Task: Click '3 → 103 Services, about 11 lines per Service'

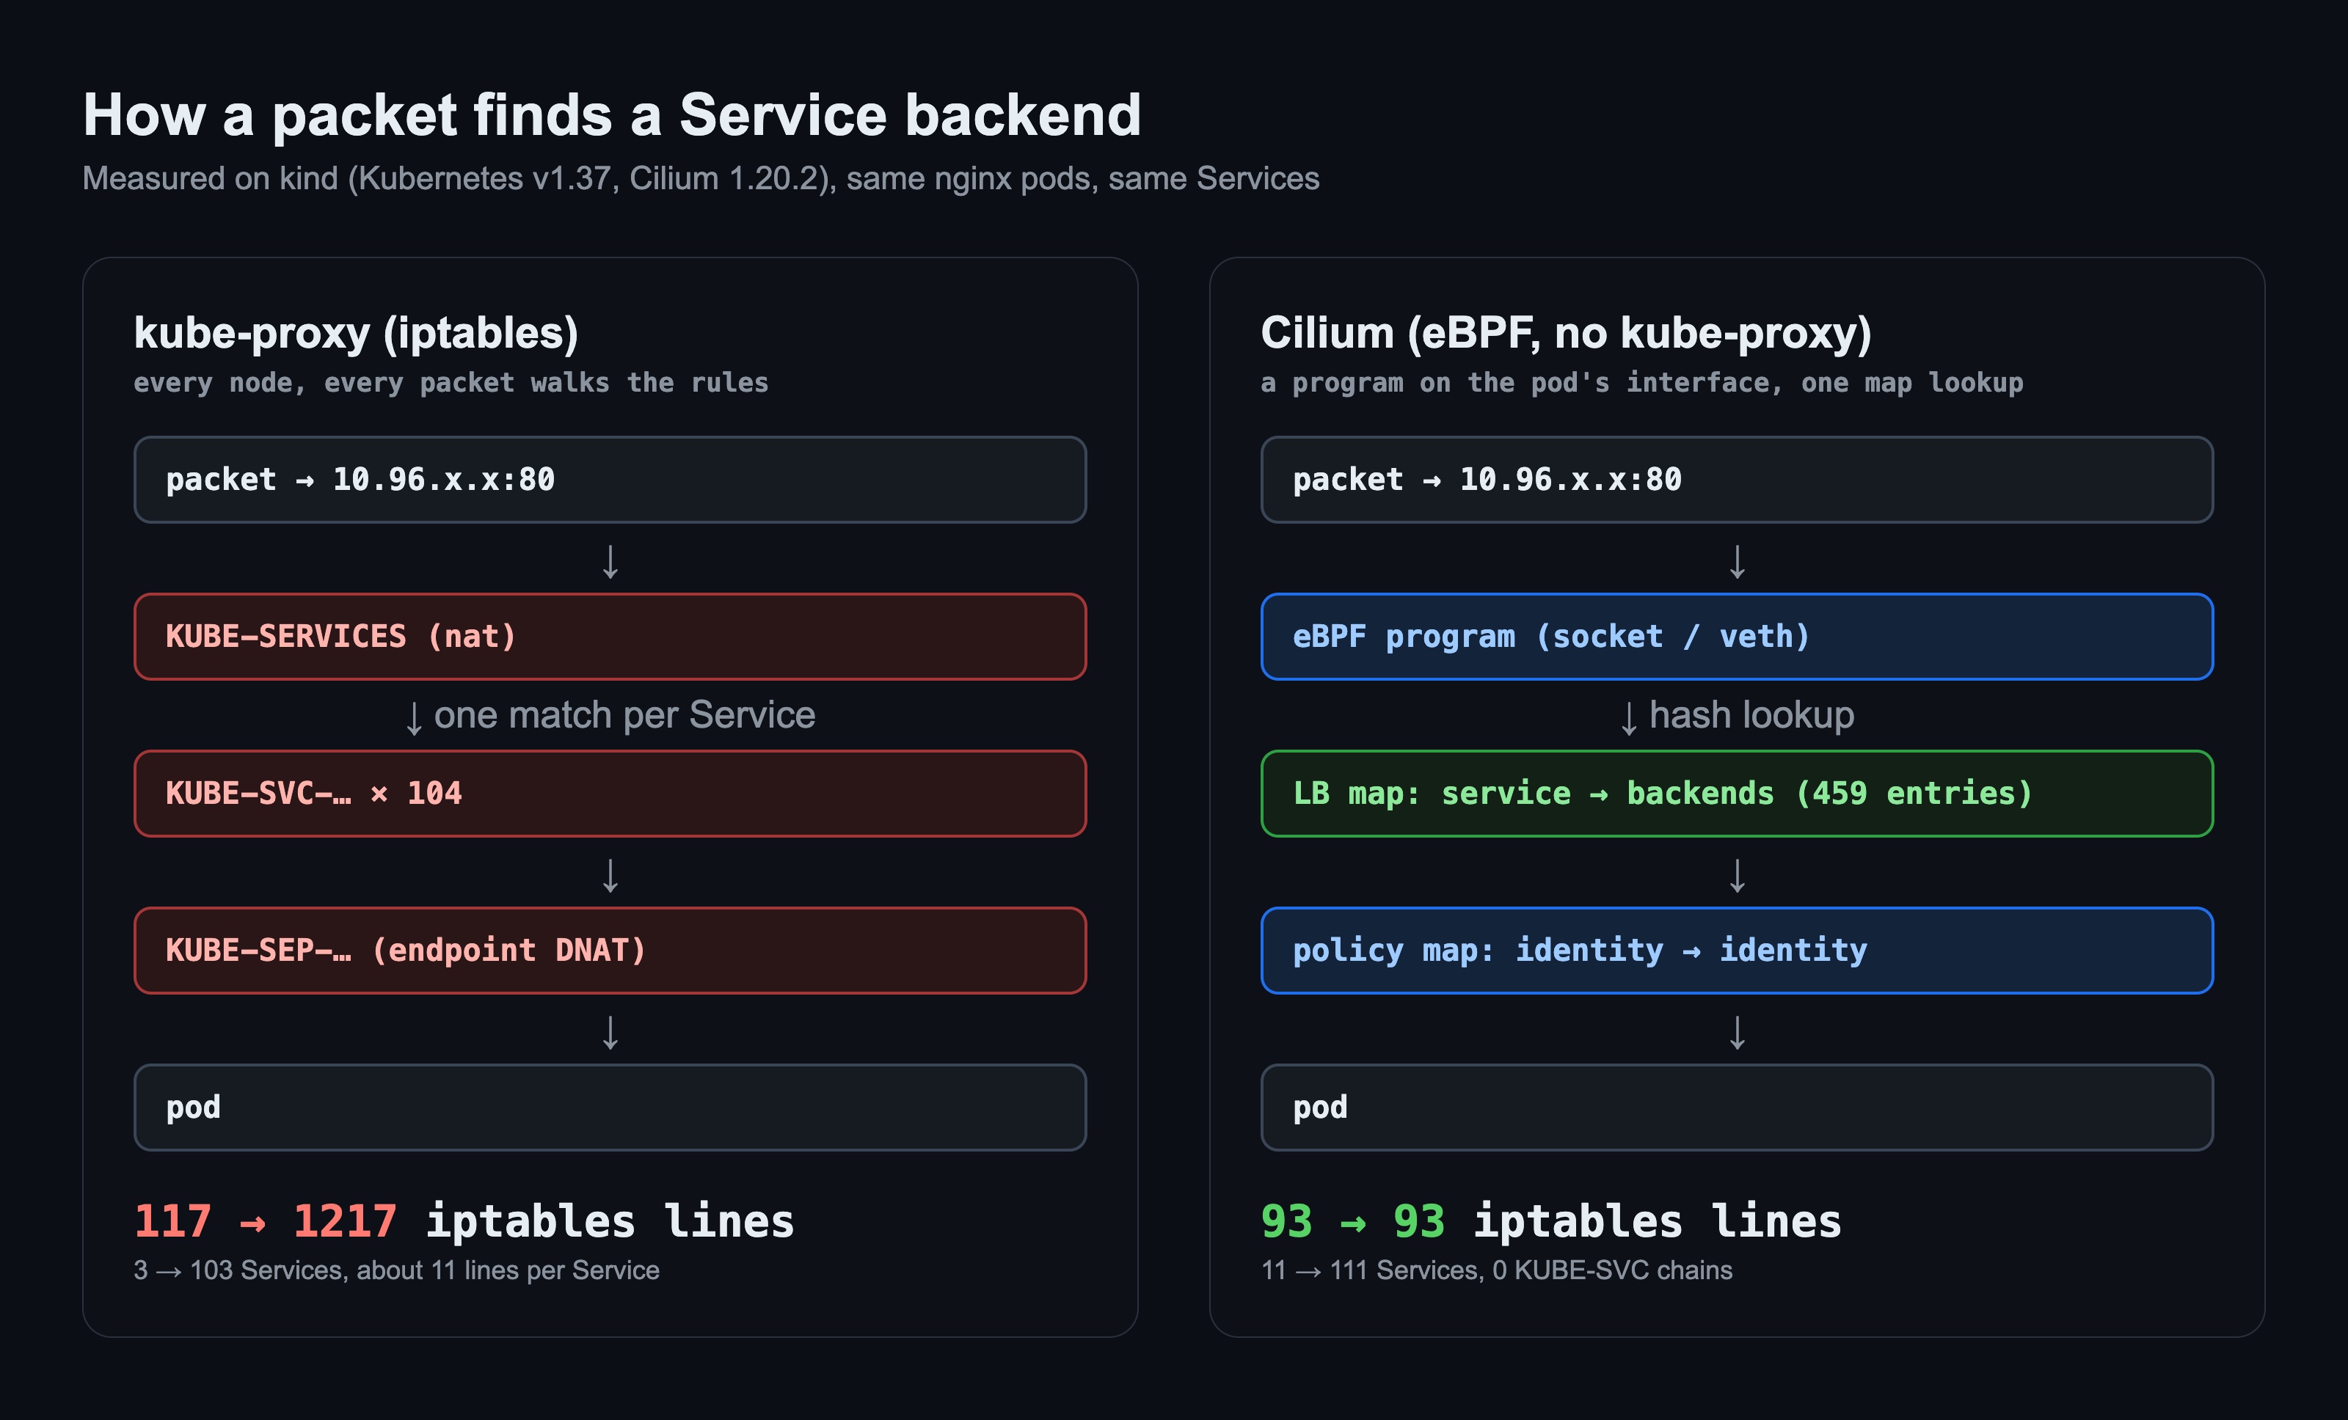Action: (396, 1270)
